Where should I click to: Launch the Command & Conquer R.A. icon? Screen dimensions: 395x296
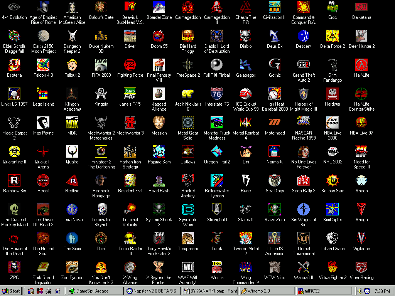point(304,7)
